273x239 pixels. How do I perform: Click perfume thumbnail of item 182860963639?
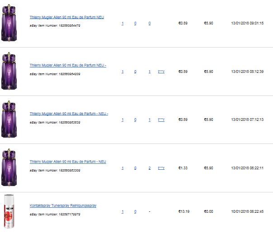coord(9,119)
